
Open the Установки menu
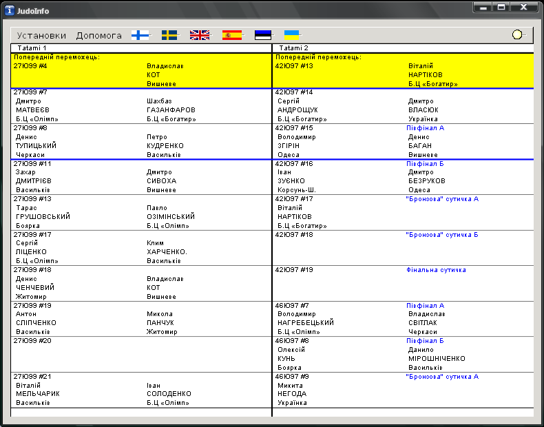pyautogui.click(x=41, y=36)
